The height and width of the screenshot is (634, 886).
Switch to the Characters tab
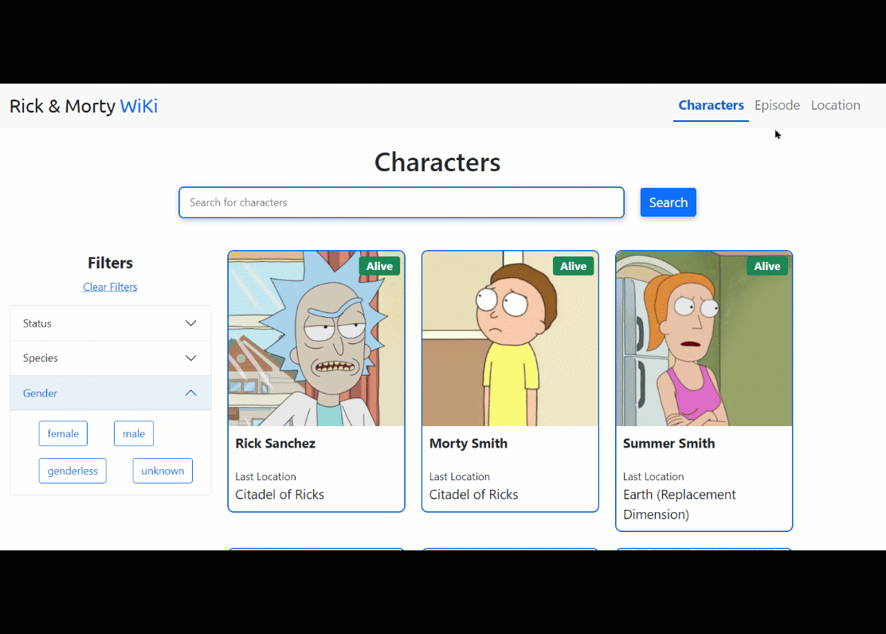711,105
